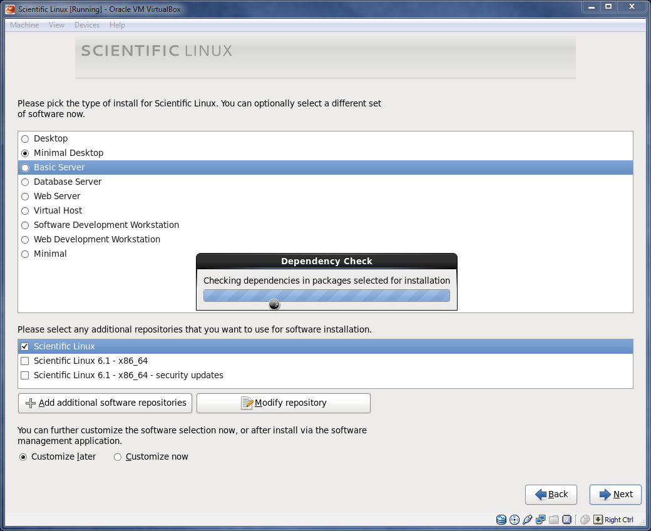651x531 pixels.
Task: Select the Customize later option
Action: tap(23, 457)
